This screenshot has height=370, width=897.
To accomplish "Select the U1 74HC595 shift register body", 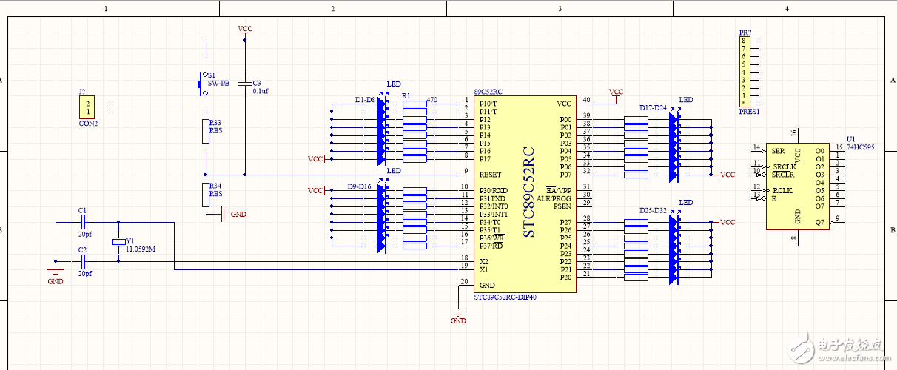I will point(797,185).
